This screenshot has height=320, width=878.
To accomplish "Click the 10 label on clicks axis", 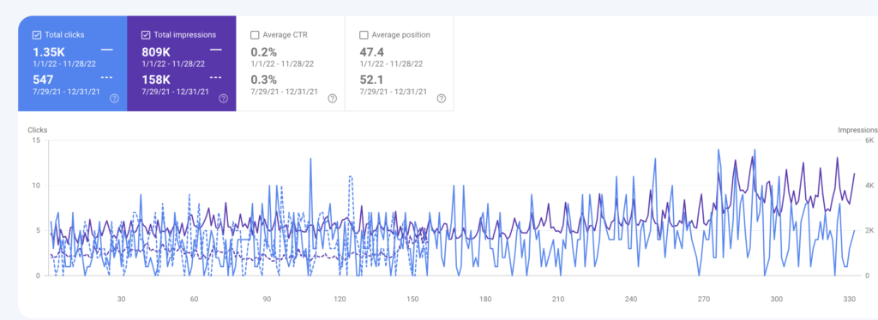I will click(x=36, y=186).
